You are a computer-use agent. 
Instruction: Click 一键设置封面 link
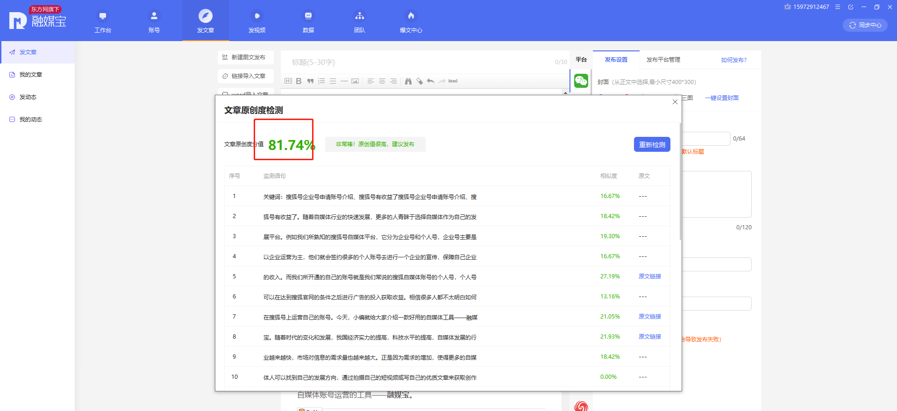[x=722, y=98]
